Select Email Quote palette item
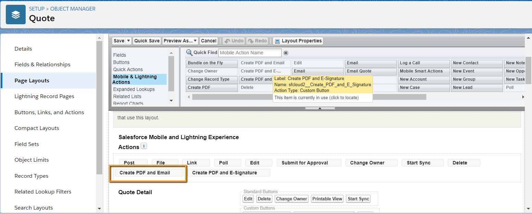 (x=371, y=71)
